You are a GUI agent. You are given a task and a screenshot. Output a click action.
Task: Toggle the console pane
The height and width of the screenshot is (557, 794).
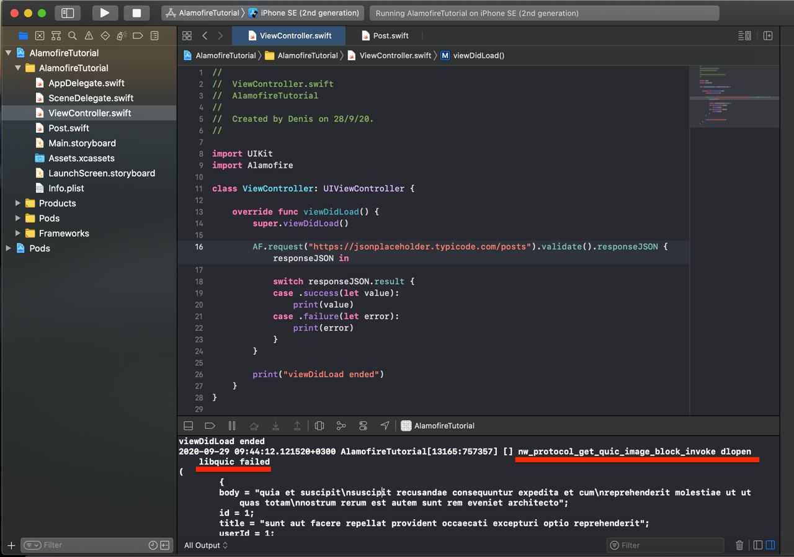point(770,545)
